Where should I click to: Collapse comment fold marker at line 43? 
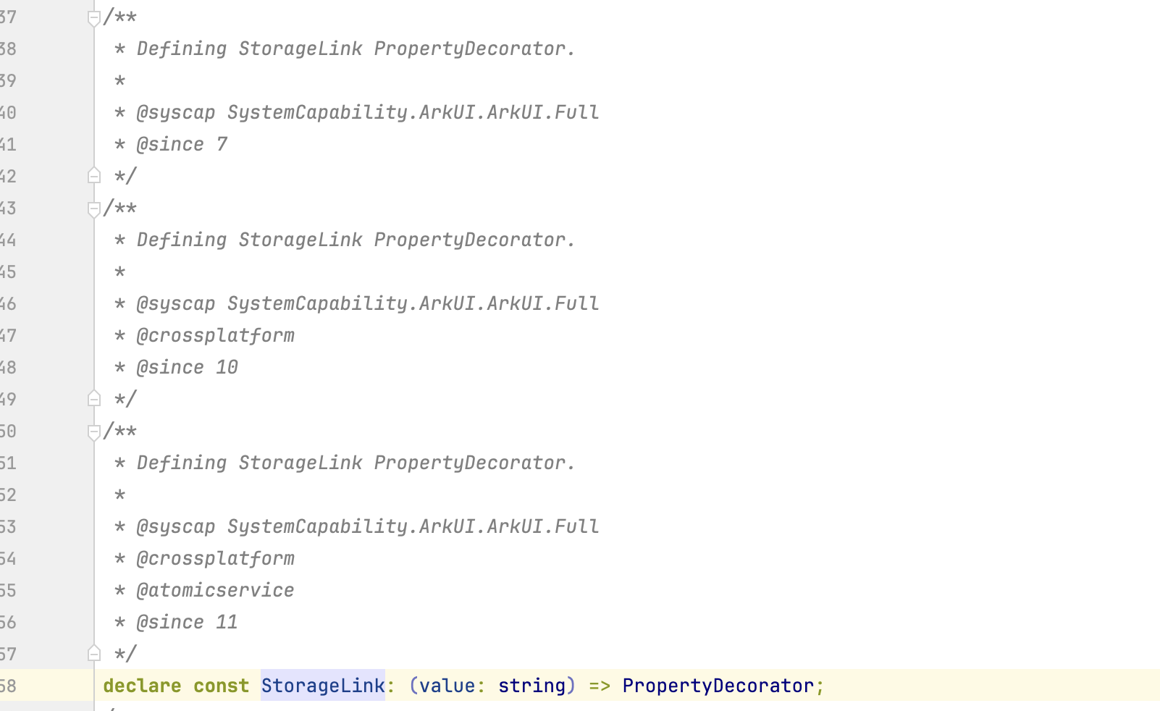pos(94,209)
